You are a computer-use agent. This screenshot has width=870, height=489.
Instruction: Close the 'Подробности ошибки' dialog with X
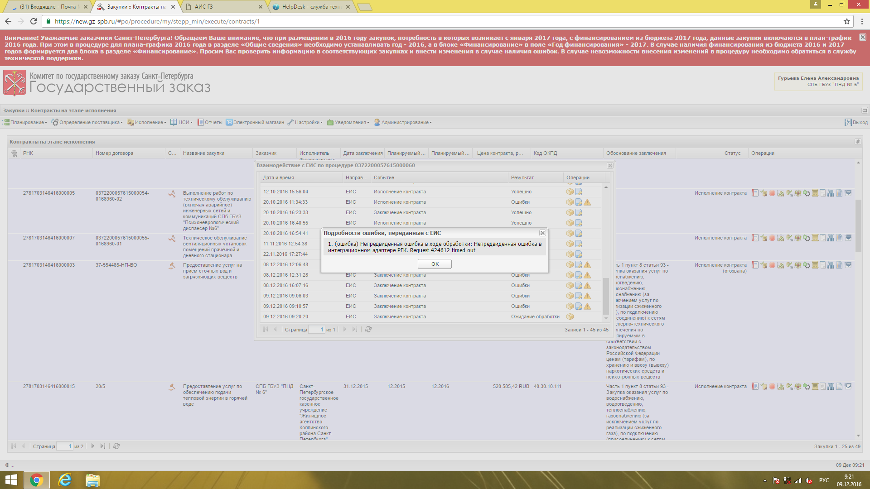click(x=542, y=233)
